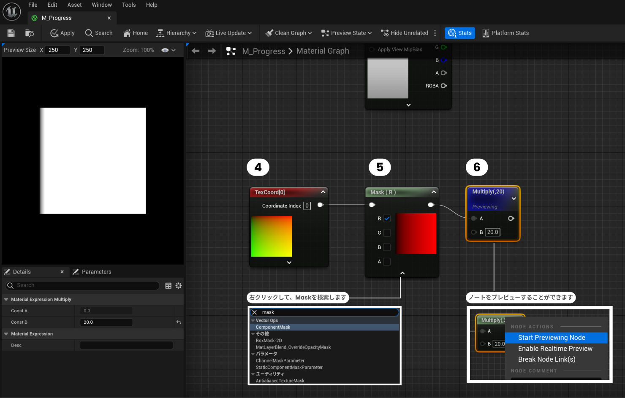Apply the material changes
Image resolution: width=625 pixels, height=398 pixels.
62,33
